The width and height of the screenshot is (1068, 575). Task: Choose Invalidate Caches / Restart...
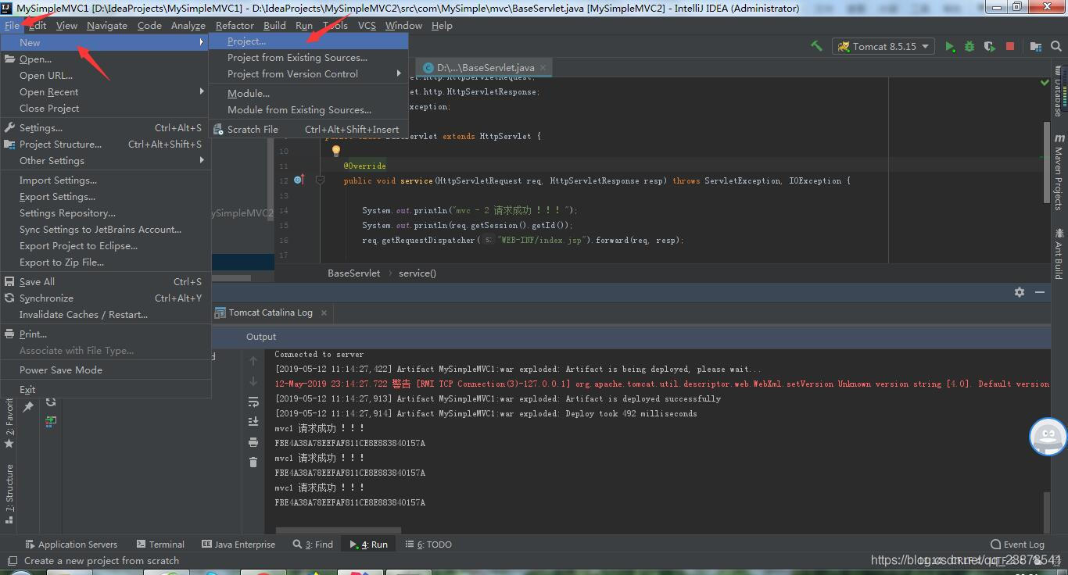(106, 315)
